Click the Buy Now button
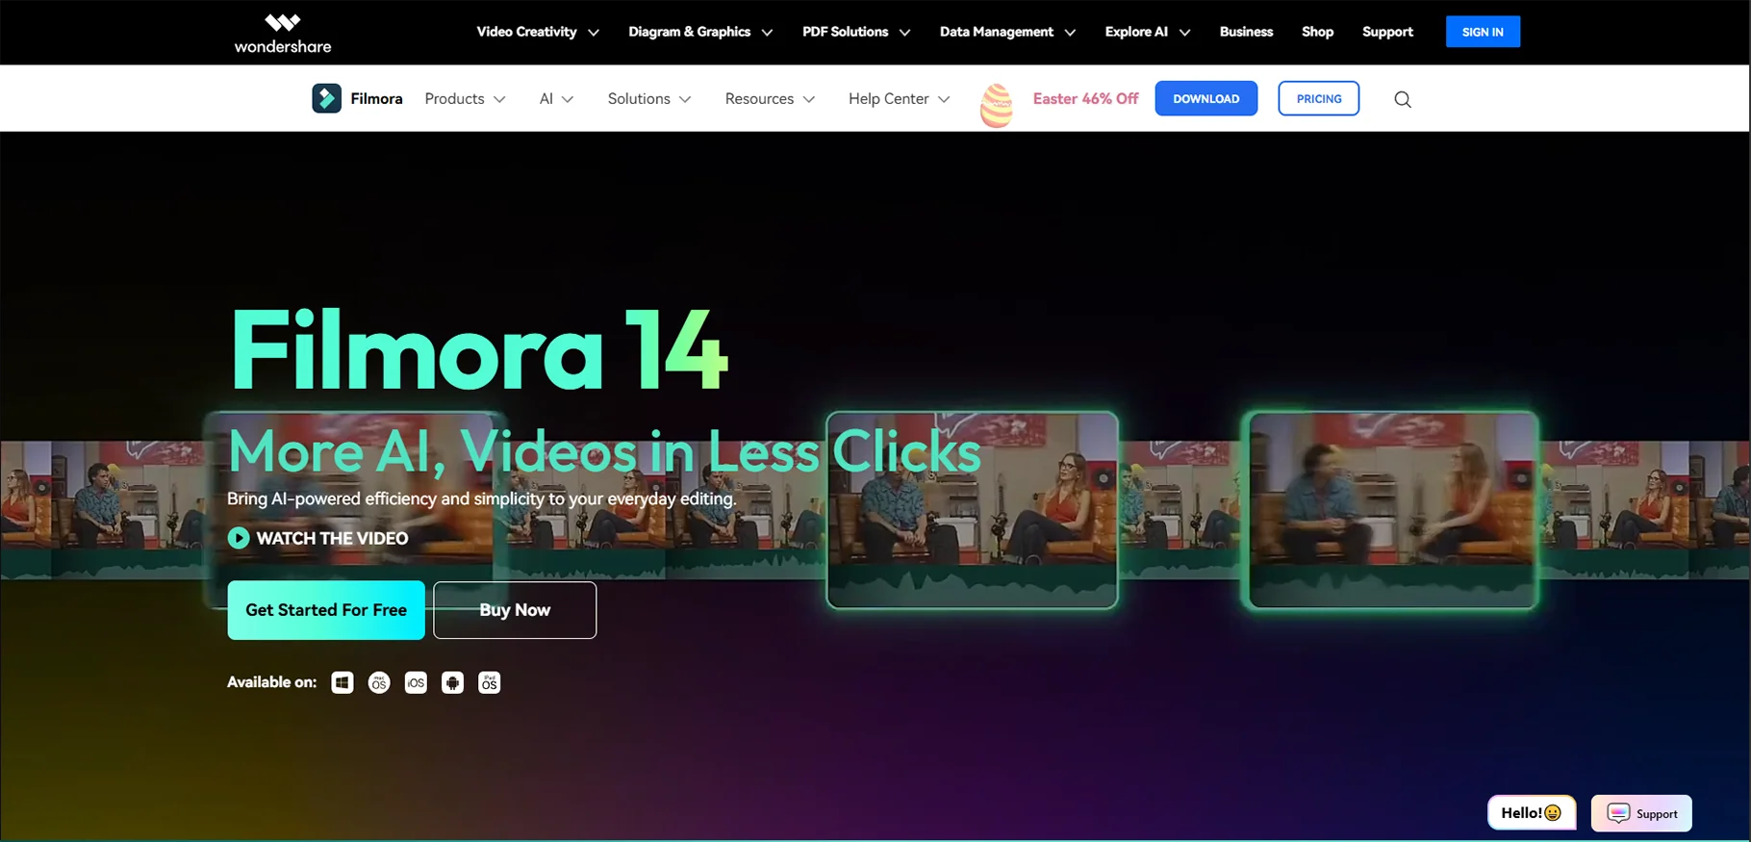This screenshot has height=842, width=1751. (515, 610)
